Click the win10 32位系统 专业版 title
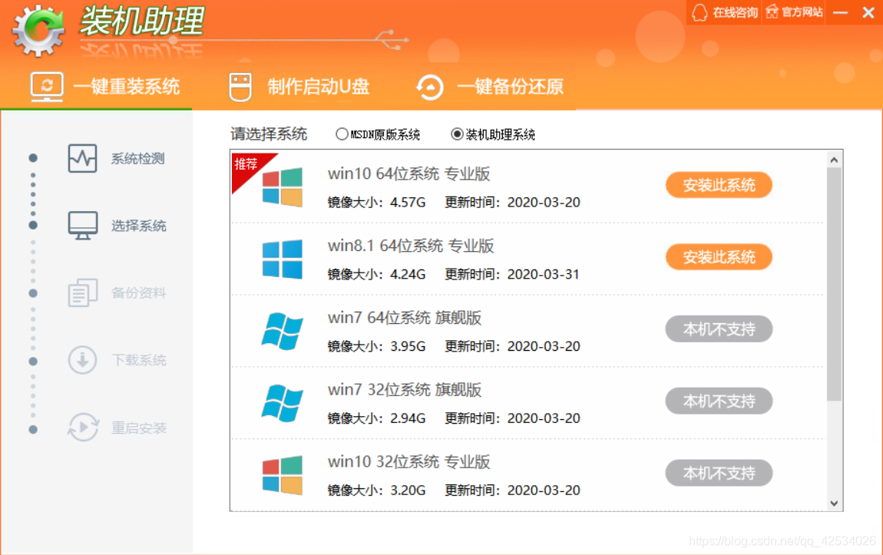The width and height of the screenshot is (883, 555). (408, 462)
